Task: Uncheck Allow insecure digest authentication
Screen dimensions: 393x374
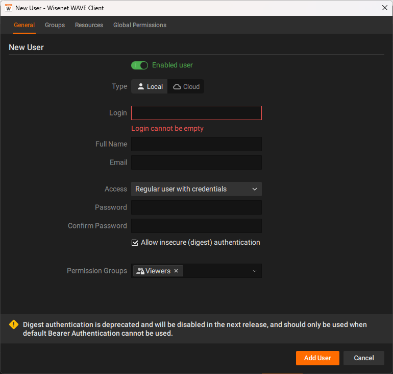Action: 135,243
